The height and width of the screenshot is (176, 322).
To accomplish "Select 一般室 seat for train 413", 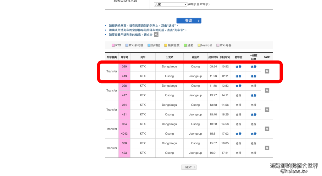I will click(x=253, y=76).
